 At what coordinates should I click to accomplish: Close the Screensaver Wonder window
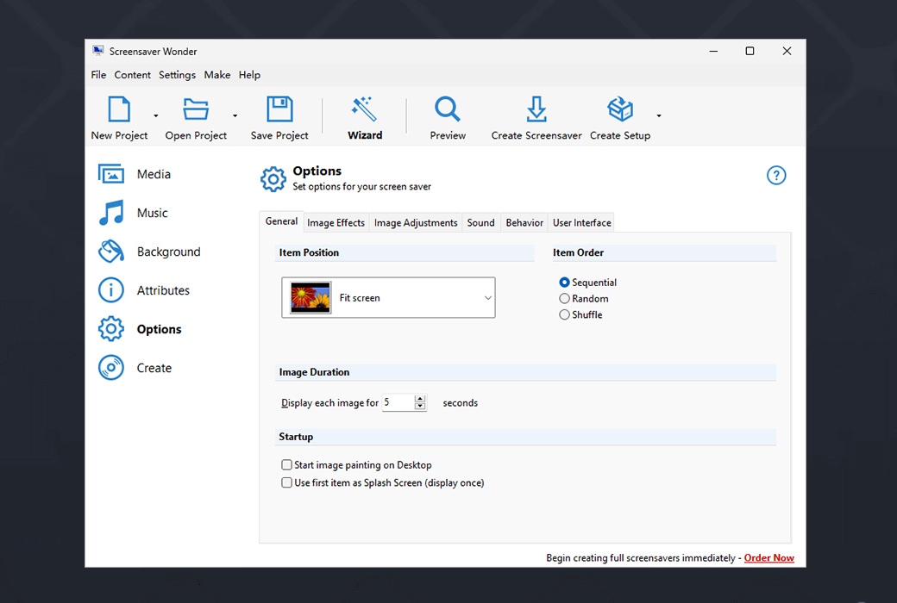(x=787, y=51)
